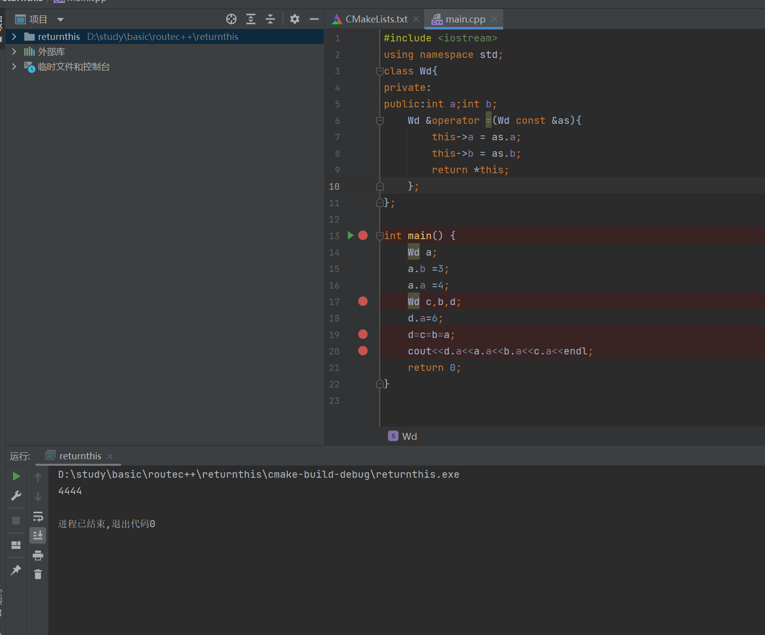765x635 pixels.
Task: Click the locate/select opened file target icon
Action: pos(231,19)
